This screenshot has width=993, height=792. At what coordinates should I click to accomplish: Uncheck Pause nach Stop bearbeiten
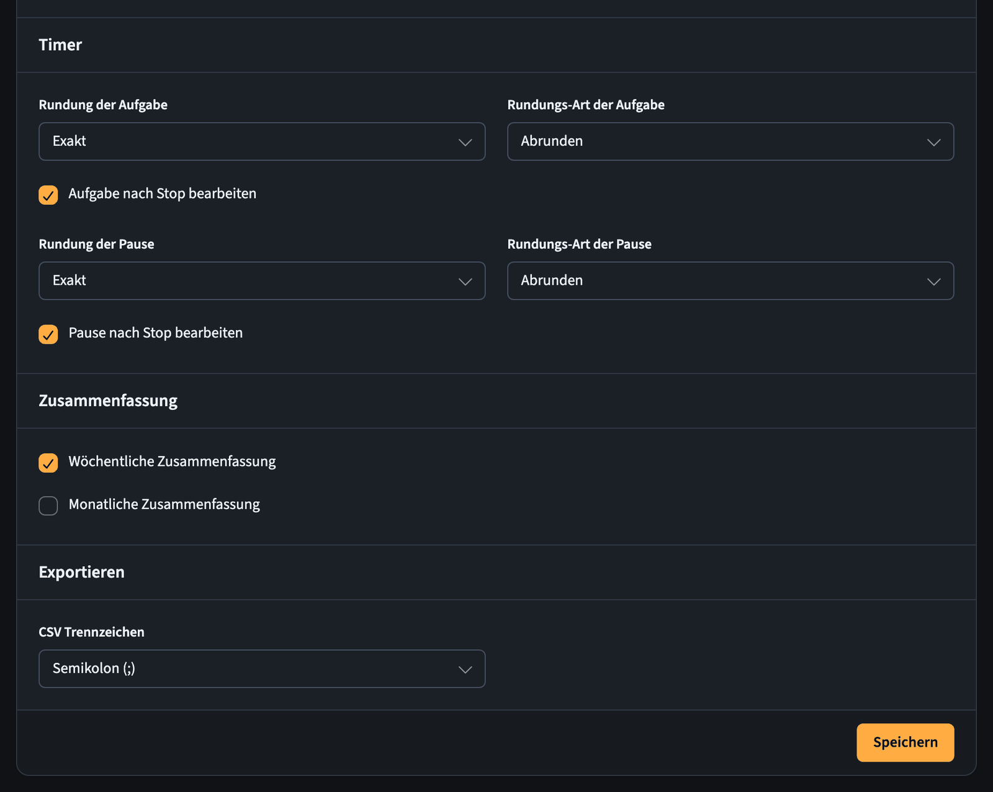point(48,334)
